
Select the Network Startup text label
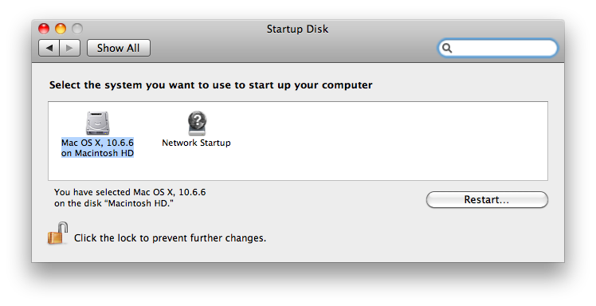click(x=197, y=143)
